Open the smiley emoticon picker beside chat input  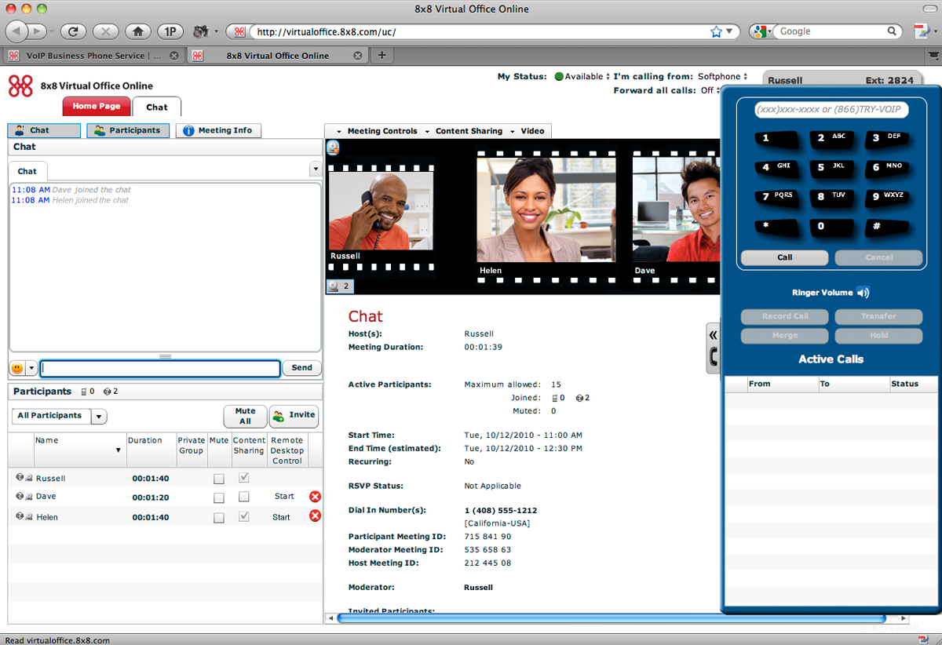tap(16, 367)
